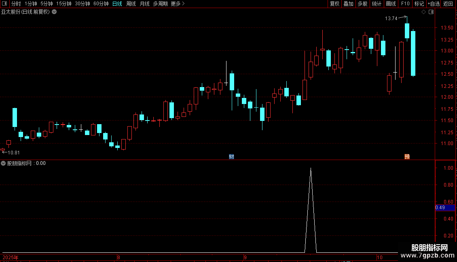Expand the 更多 periods menu
Viewport: 457px width, 262px height.
(178, 4)
